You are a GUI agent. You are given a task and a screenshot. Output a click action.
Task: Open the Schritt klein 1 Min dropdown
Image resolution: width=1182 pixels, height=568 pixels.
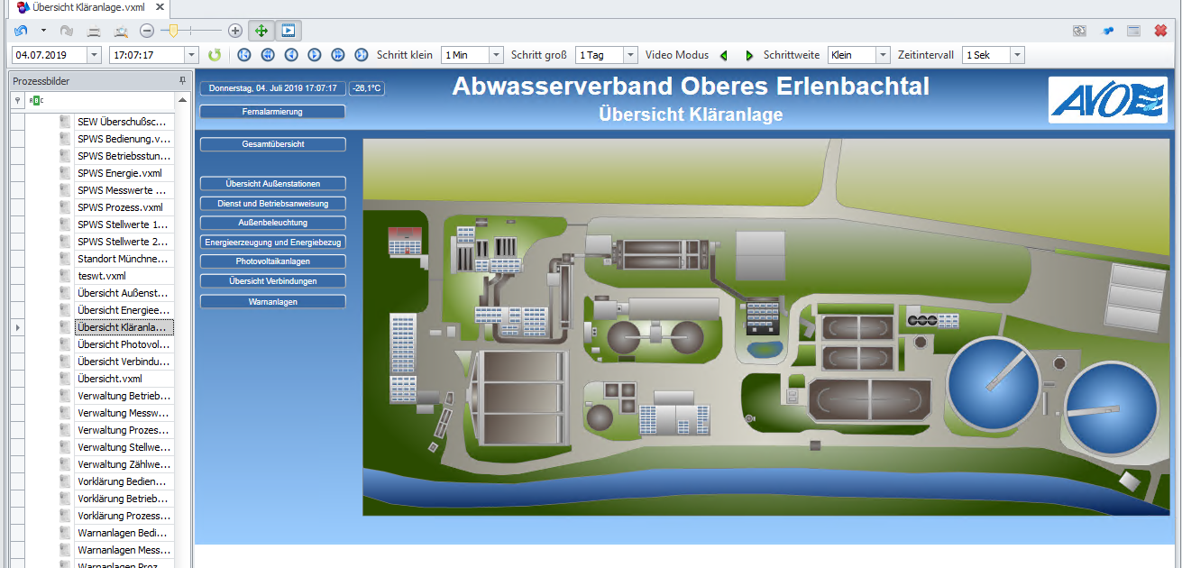click(496, 55)
